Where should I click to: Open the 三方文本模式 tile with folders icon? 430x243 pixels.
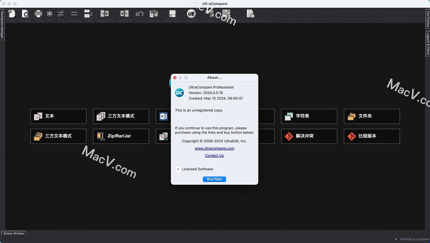pos(58,136)
